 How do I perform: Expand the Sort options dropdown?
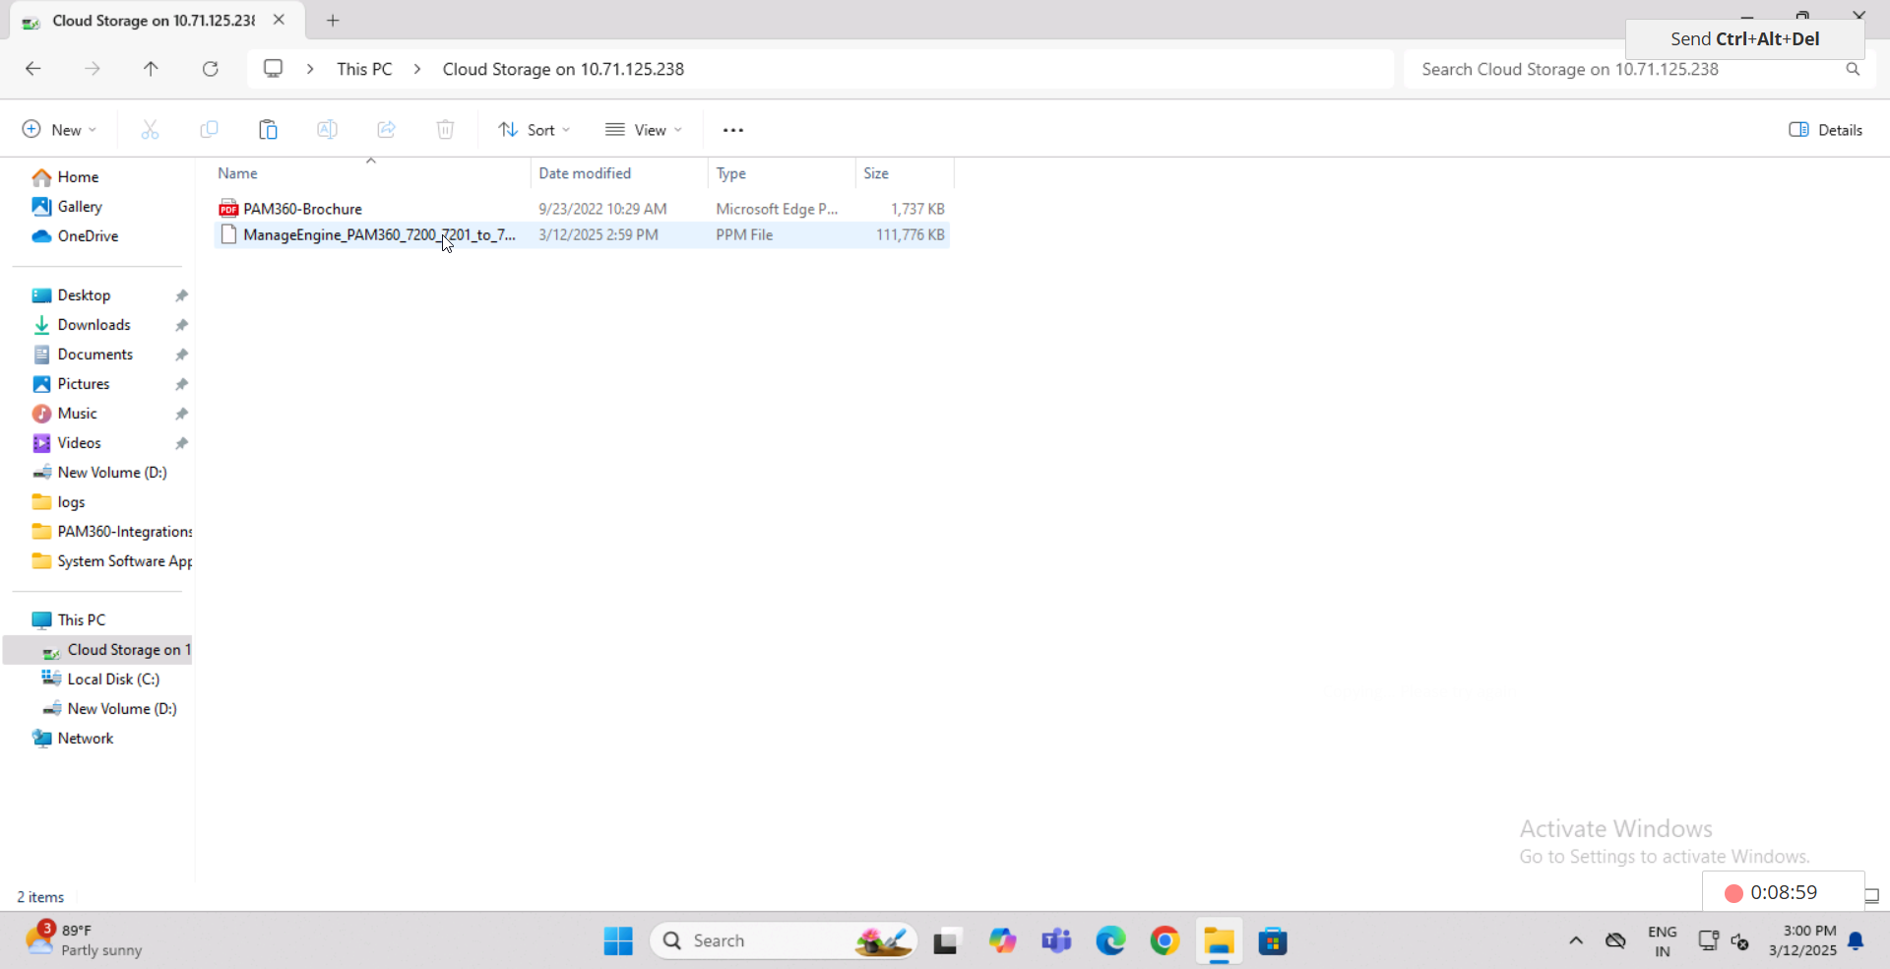[x=534, y=129]
